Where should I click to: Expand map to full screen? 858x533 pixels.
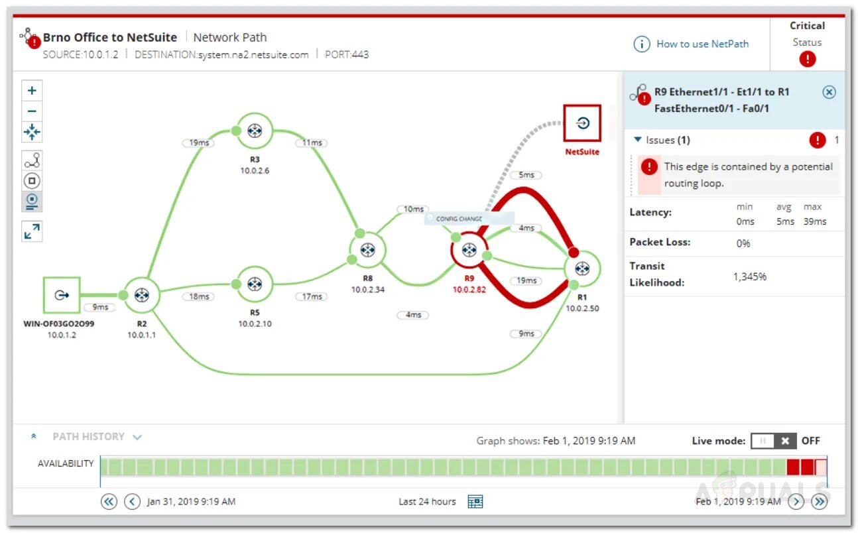point(32,231)
